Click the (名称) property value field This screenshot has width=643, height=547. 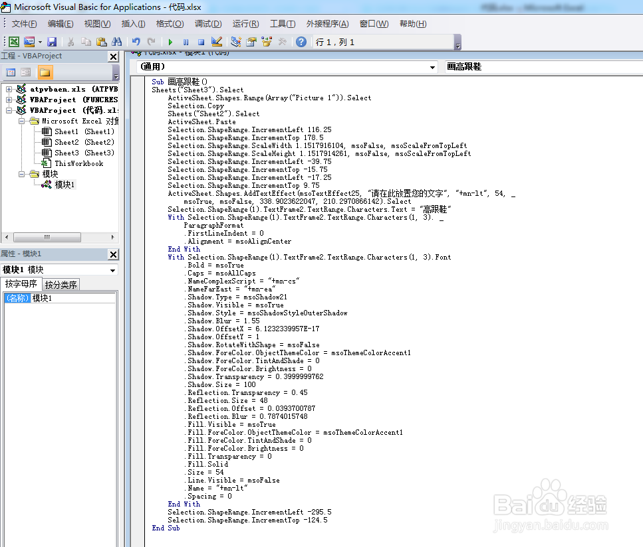pos(73,298)
